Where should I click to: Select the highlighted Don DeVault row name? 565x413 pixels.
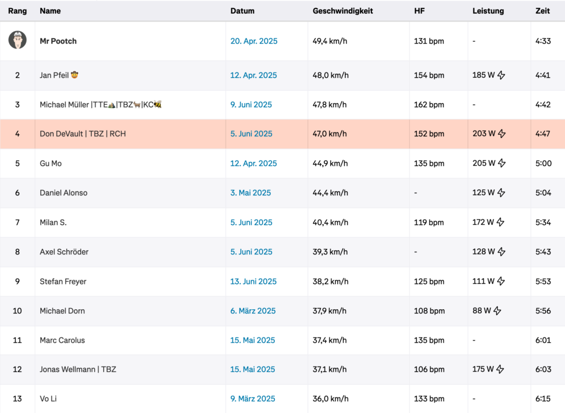[83, 134]
